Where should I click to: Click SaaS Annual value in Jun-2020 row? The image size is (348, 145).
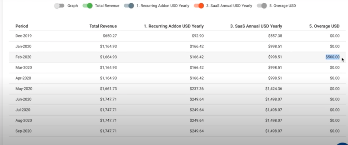click(274, 99)
